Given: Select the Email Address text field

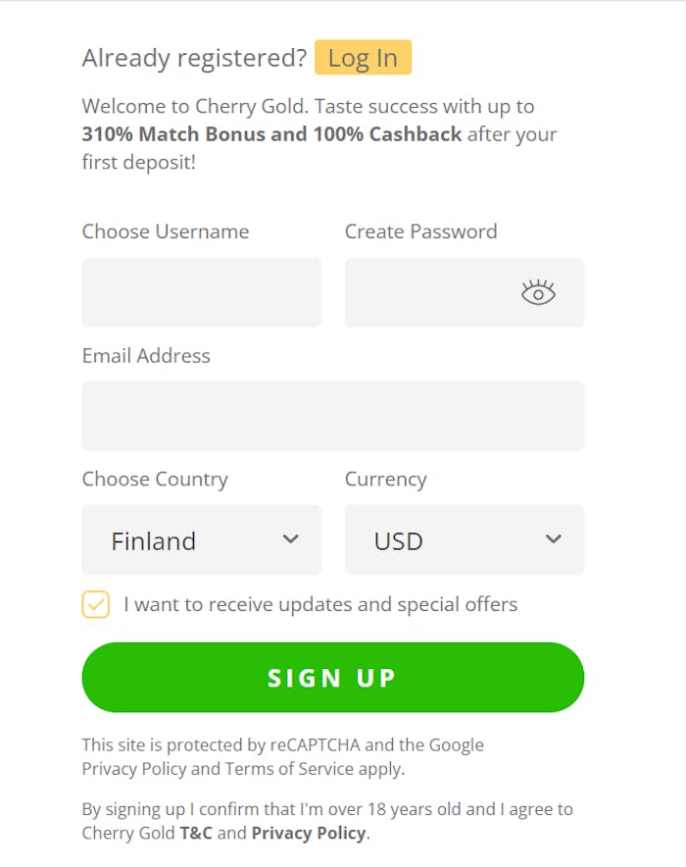Looking at the screenshot, I should pyautogui.click(x=333, y=416).
